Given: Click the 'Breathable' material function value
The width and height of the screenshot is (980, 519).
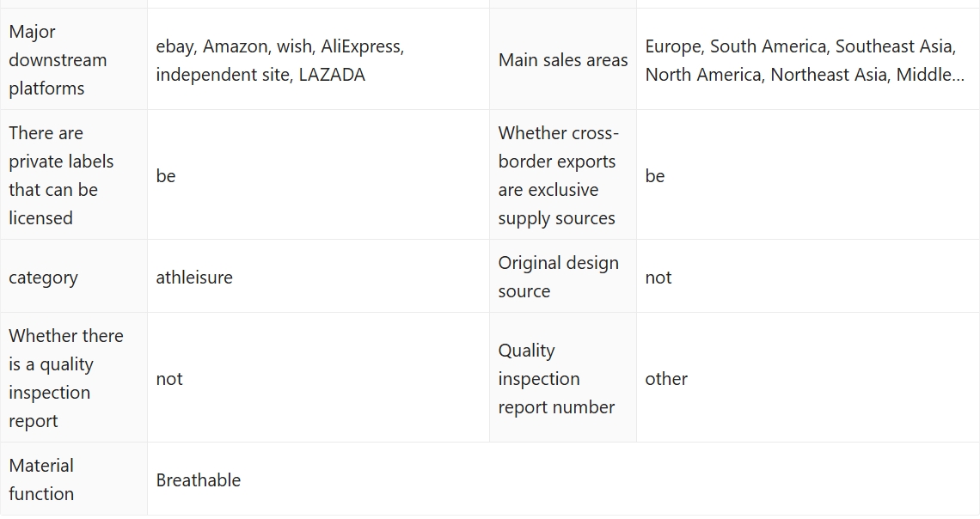Looking at the screenshot, I should 199,480.
